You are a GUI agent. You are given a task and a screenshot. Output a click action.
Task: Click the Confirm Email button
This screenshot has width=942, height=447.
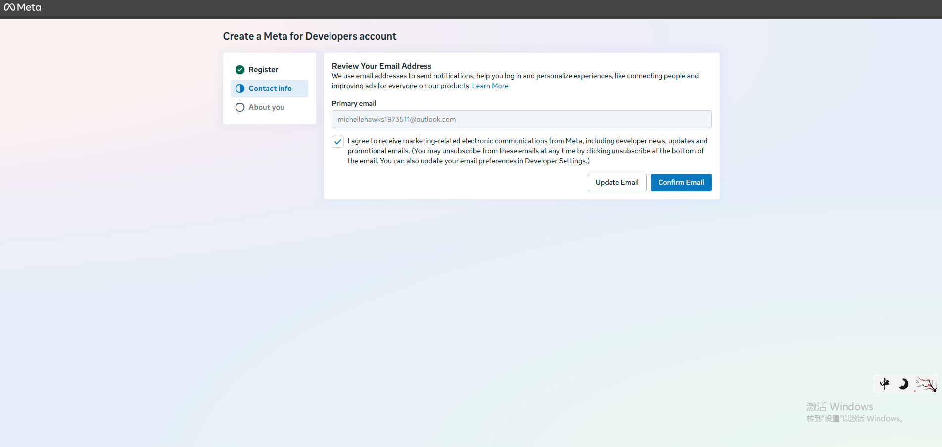click(x=681, y=182)
